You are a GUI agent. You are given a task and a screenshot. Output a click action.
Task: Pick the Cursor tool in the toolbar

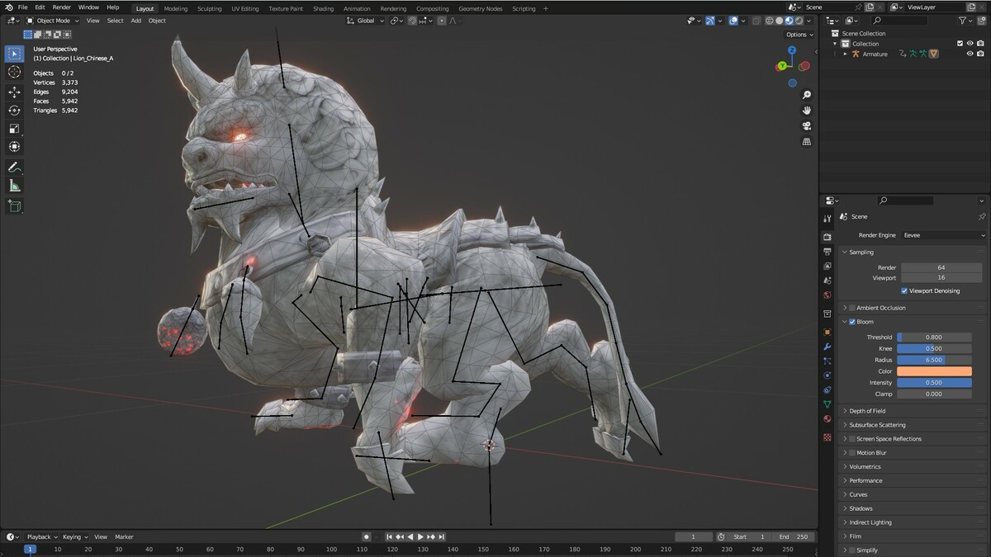[x=14, y=72]
